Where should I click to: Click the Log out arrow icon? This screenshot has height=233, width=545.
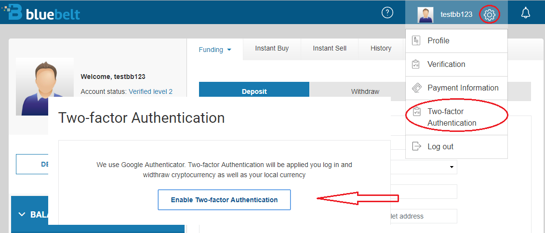tap(416, 146)
